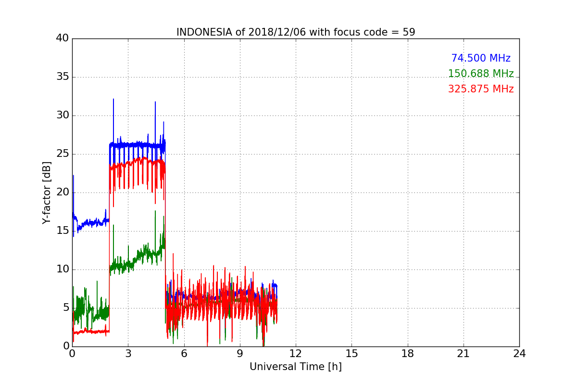Click the Universal Time [h] axis label
The width and height of the screenshot is (577, 385).
[296, 367]
